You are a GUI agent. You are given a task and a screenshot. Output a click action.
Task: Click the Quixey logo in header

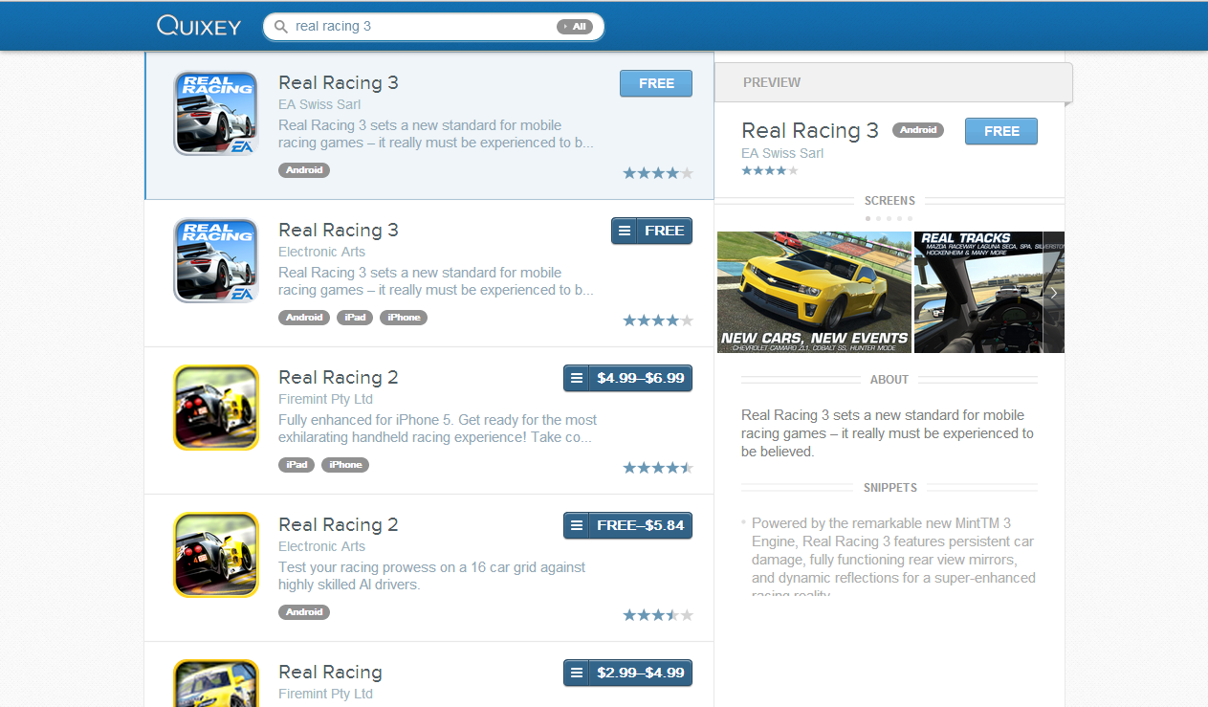[x=199, y=26]
